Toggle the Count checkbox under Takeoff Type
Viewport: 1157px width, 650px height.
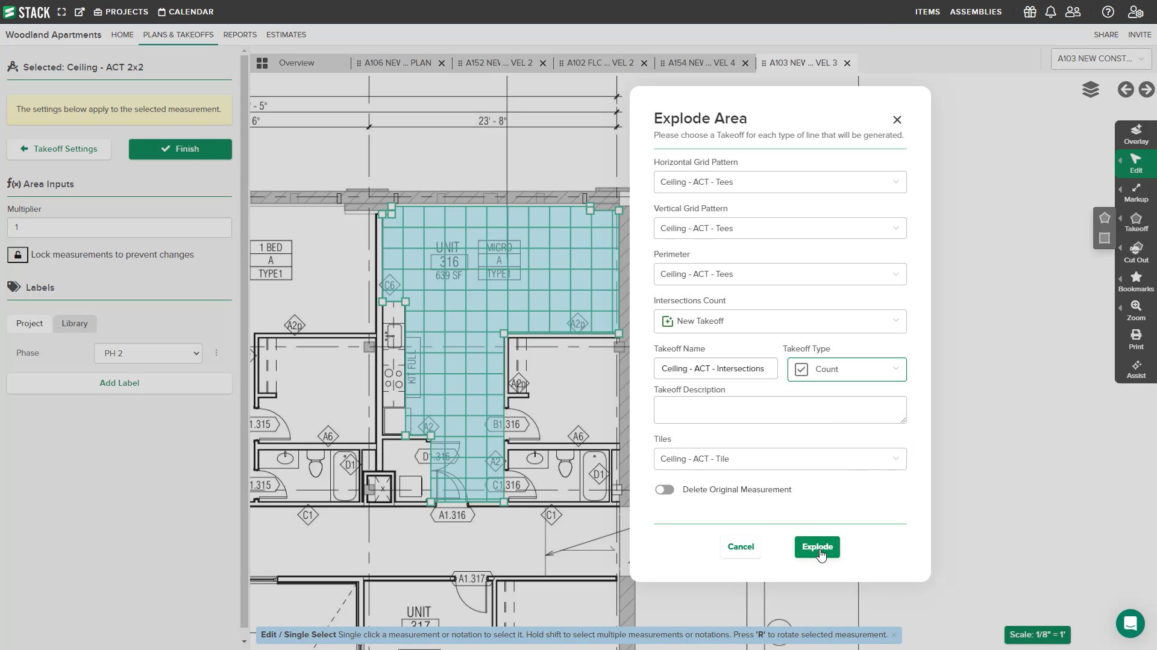[800, 369]
